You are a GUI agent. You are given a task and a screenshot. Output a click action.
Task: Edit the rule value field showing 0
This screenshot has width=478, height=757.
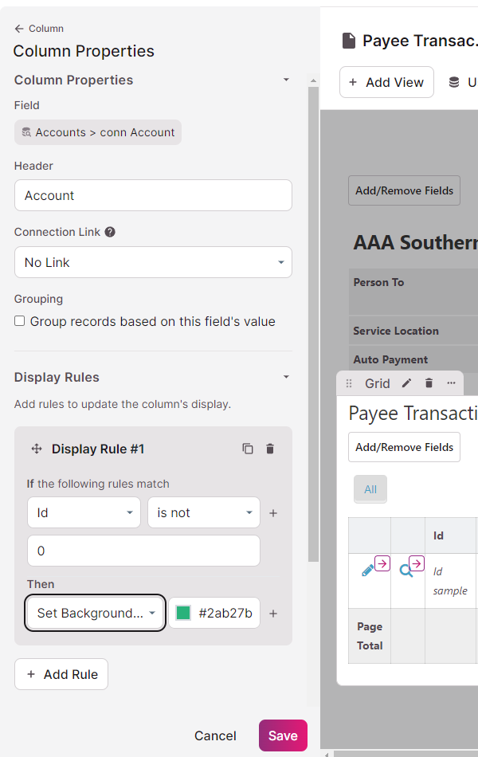click(x=144, y=551)
